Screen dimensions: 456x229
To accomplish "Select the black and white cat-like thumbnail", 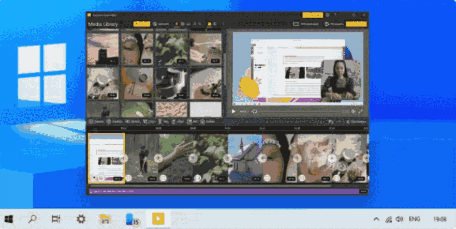I will 171,83.
